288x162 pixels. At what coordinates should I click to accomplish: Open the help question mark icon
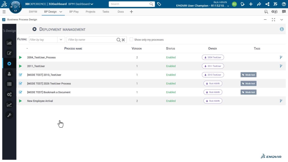point(284,4)
